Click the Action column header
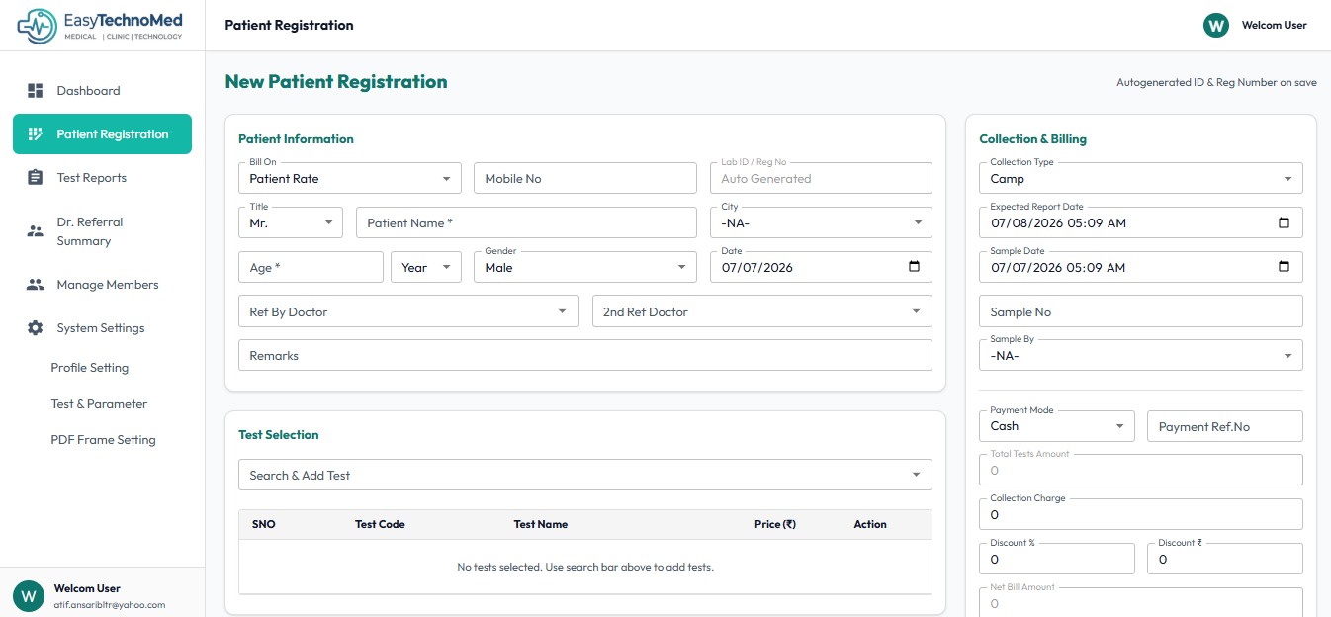 click(870, 524)
